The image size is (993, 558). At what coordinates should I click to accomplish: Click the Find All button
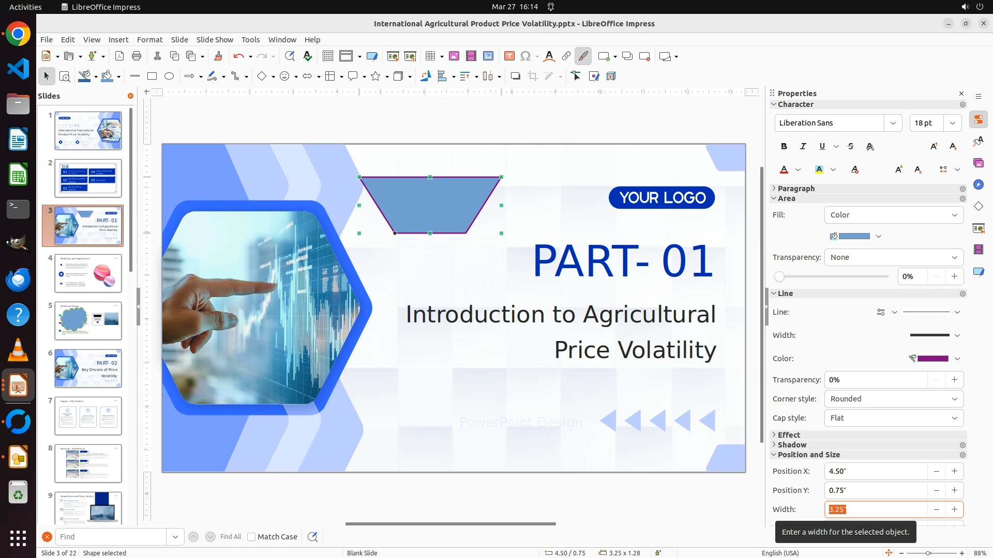[x=231, y=537]
